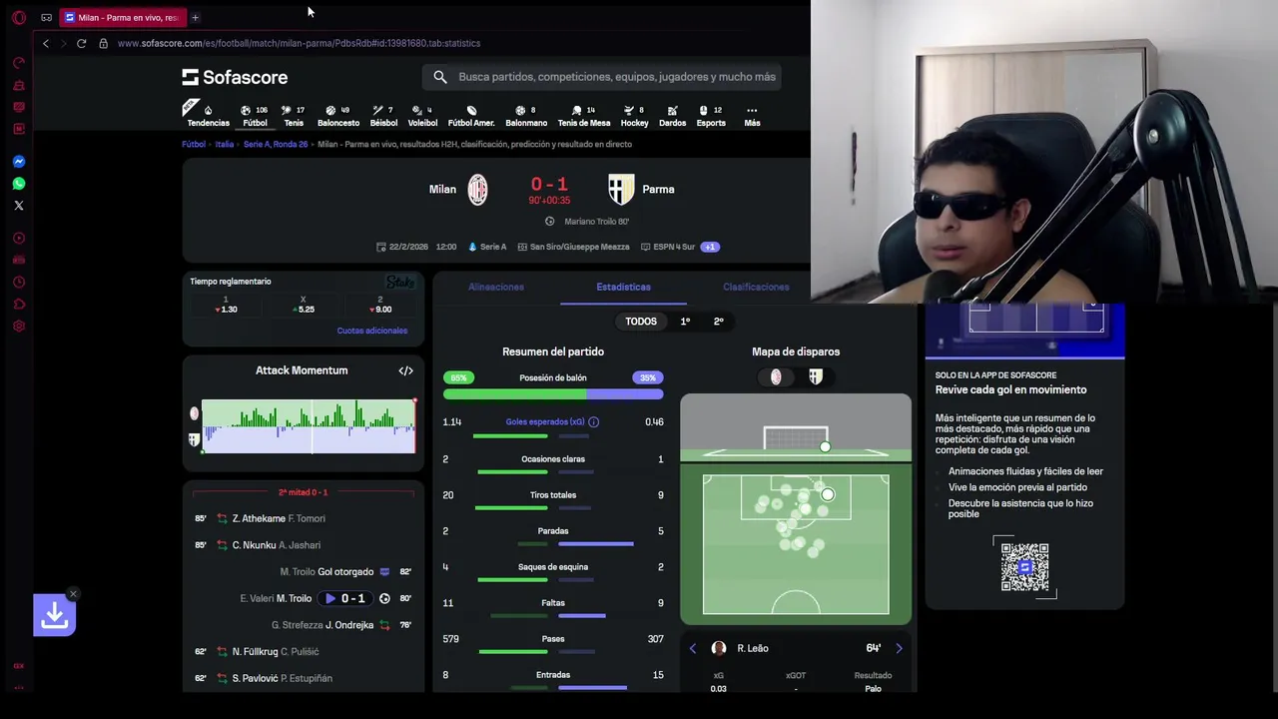Expand the +1 TV channels badge
The image size is (1278, 719).
pyautogui.click(x=710, y=247)
